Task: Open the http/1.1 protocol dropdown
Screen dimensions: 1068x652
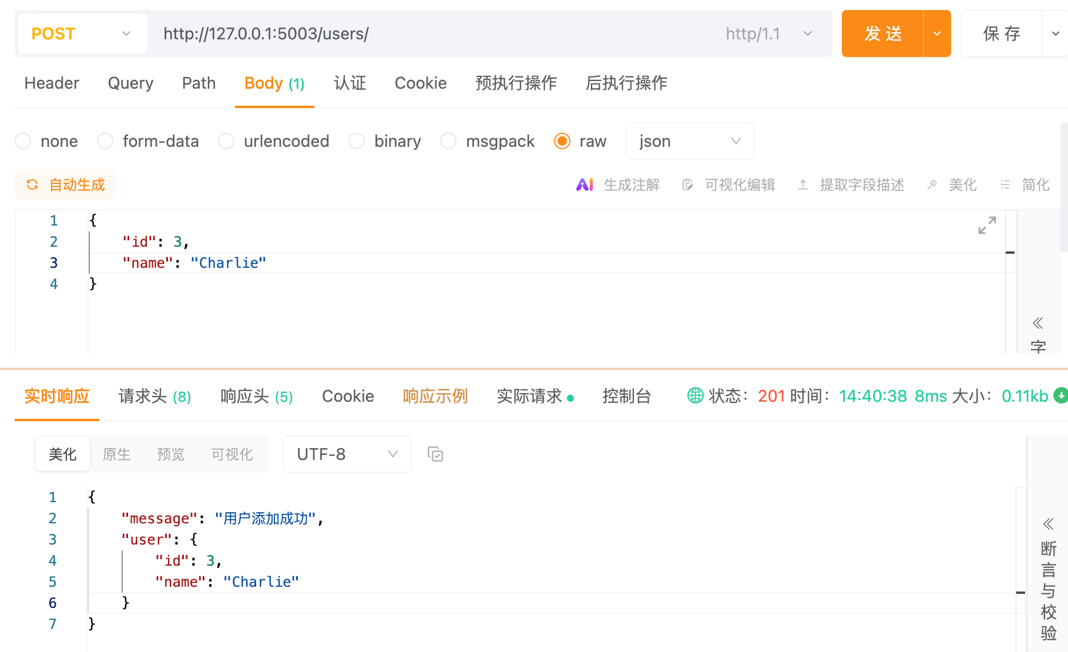Action: point(768,33)
